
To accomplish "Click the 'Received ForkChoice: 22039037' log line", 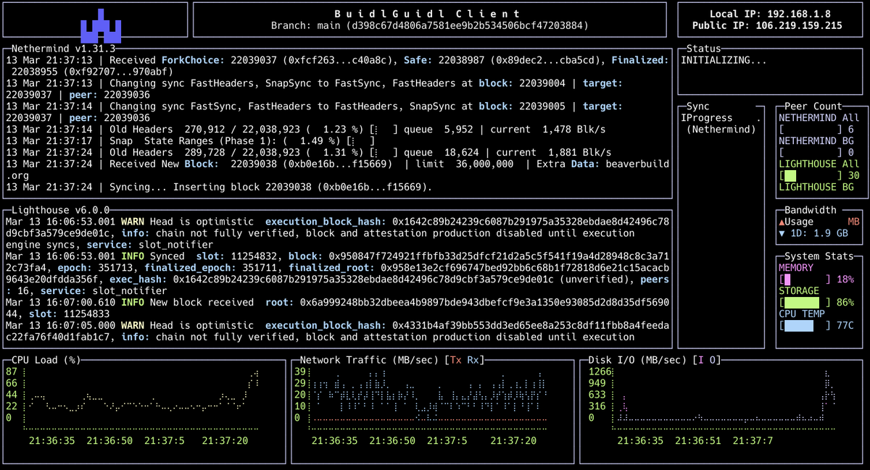I will pyautogui.click(x=337, y=66).
